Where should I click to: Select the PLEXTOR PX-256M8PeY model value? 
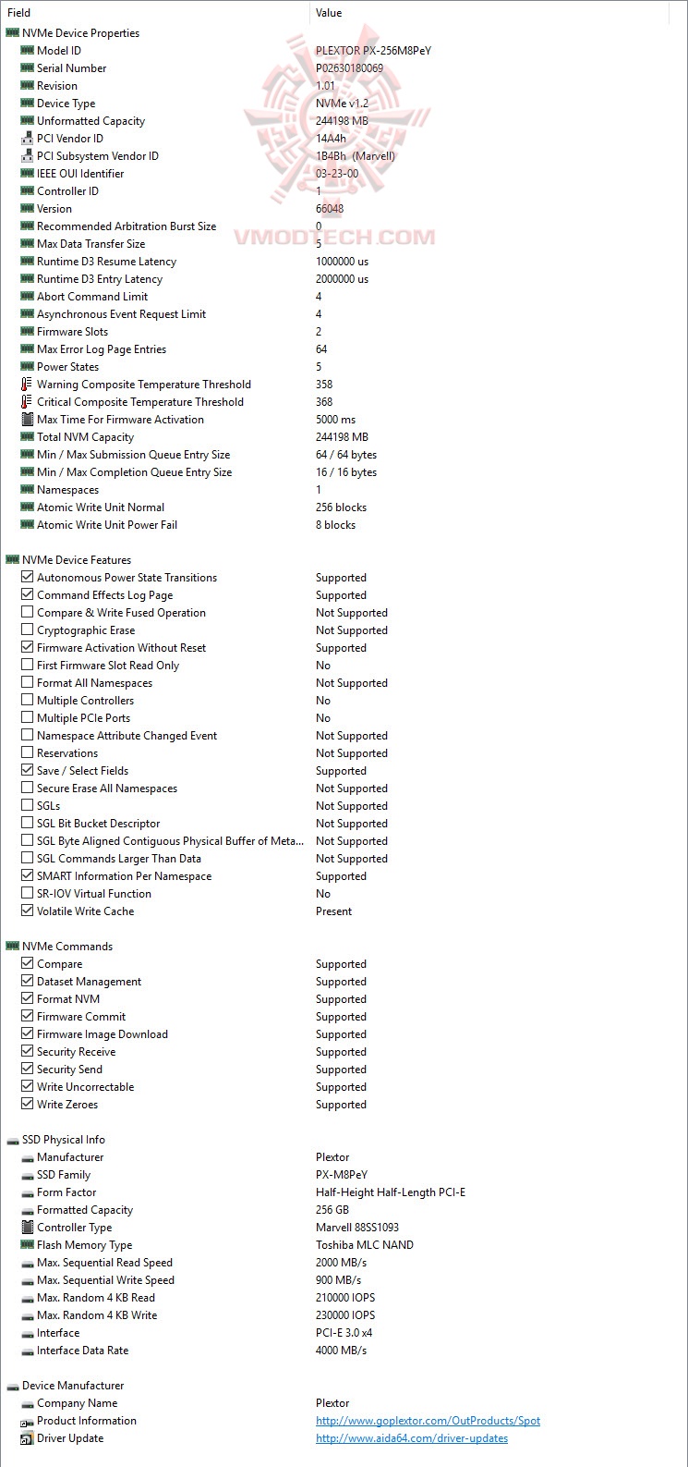click(373, 51)
